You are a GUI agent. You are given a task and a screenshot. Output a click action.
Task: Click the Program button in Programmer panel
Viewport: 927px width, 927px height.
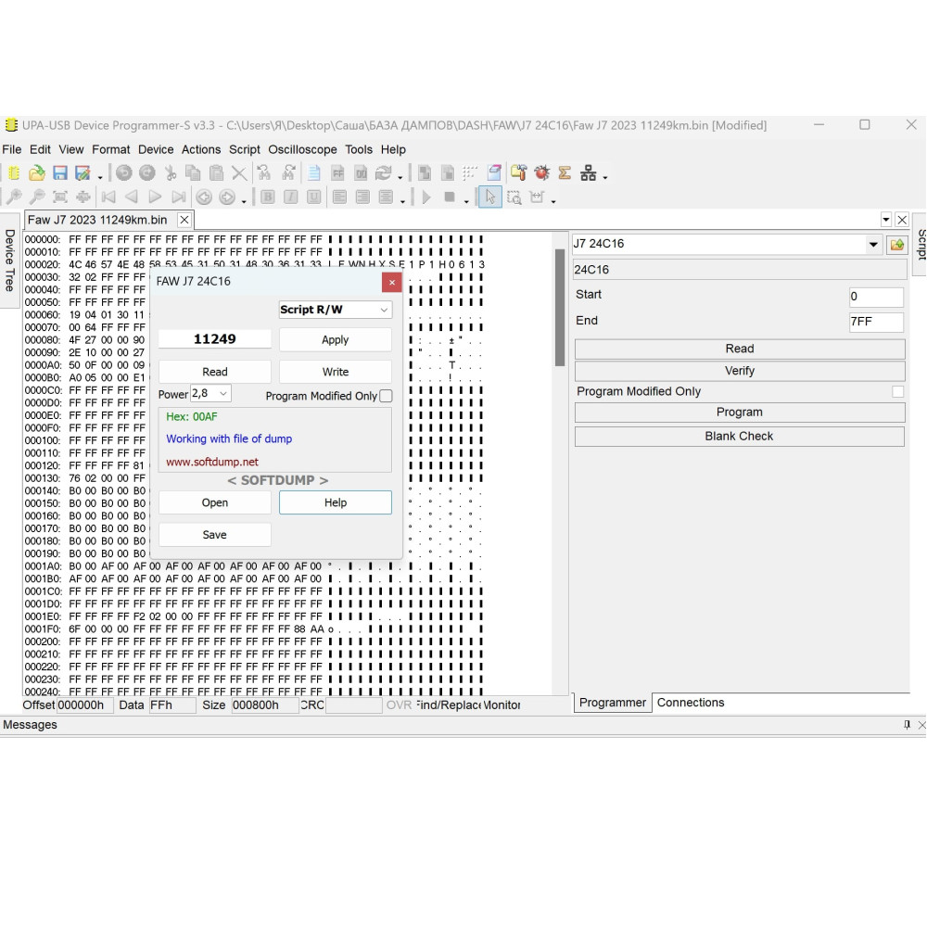pos(740,413)
